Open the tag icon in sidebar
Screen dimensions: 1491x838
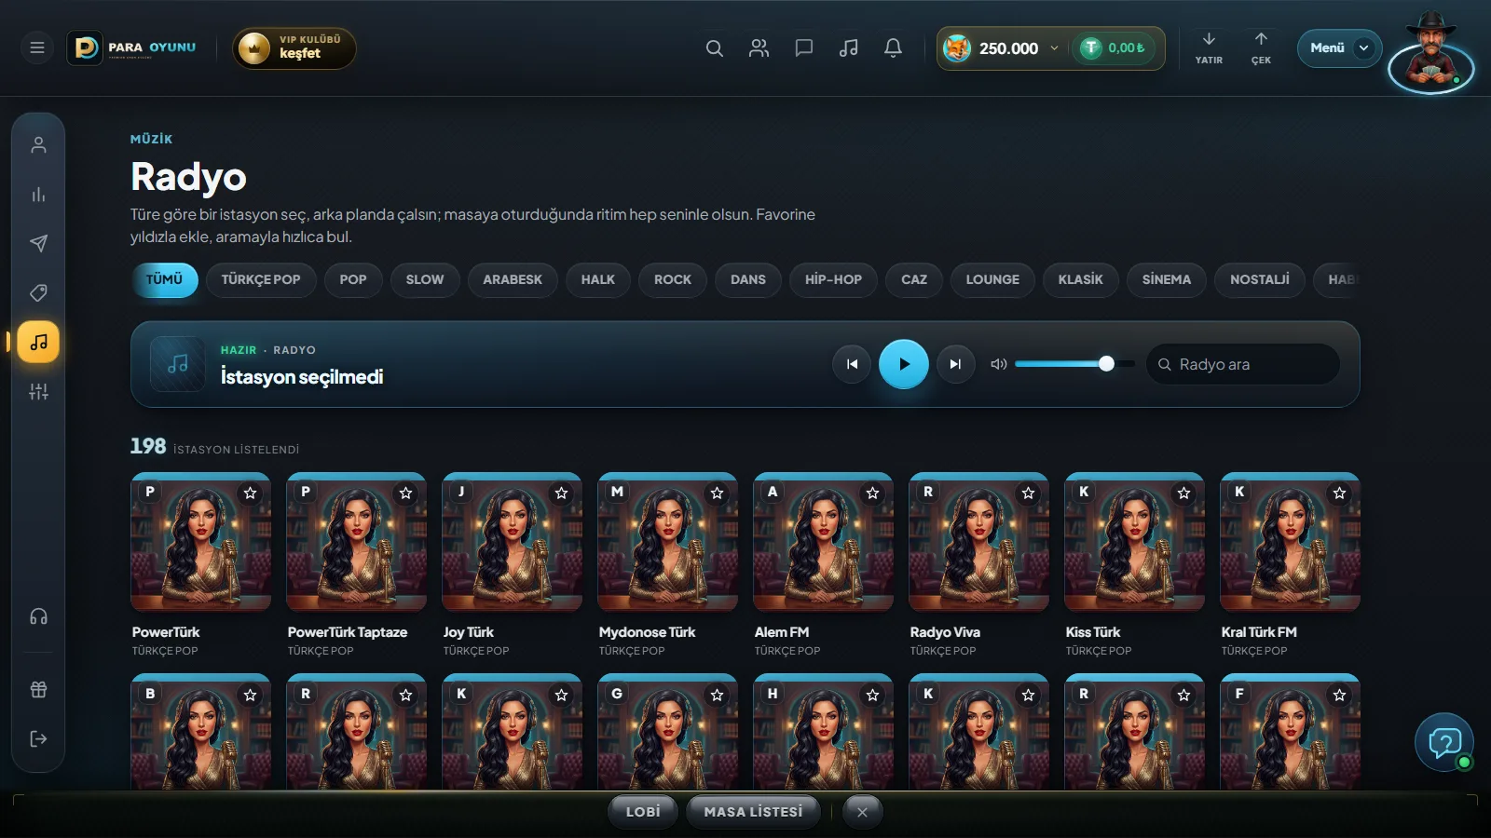pyautogui.click(x=38, y=293)
